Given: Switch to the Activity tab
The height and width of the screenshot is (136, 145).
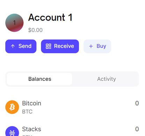Looking at the screenshot, I should tap(107, 79).
